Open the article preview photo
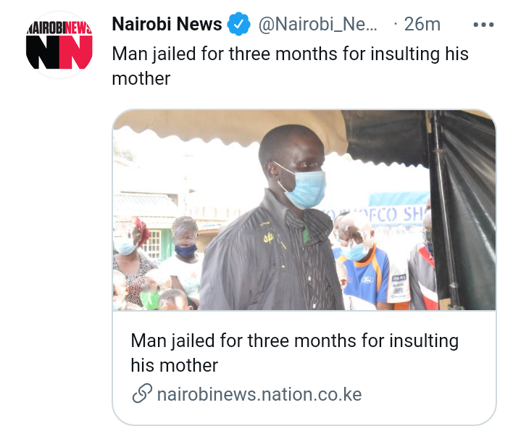 tap(304, 210)
